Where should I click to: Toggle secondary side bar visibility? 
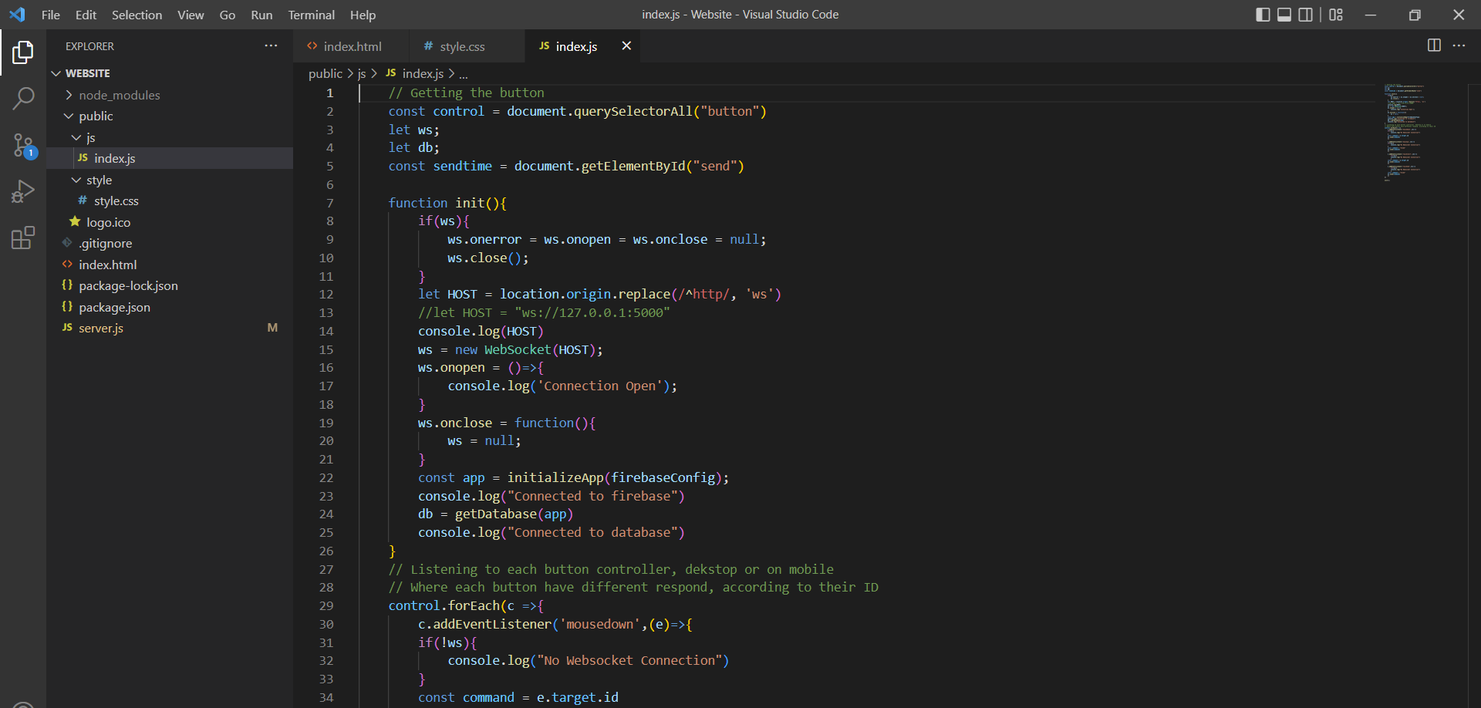1306,15
